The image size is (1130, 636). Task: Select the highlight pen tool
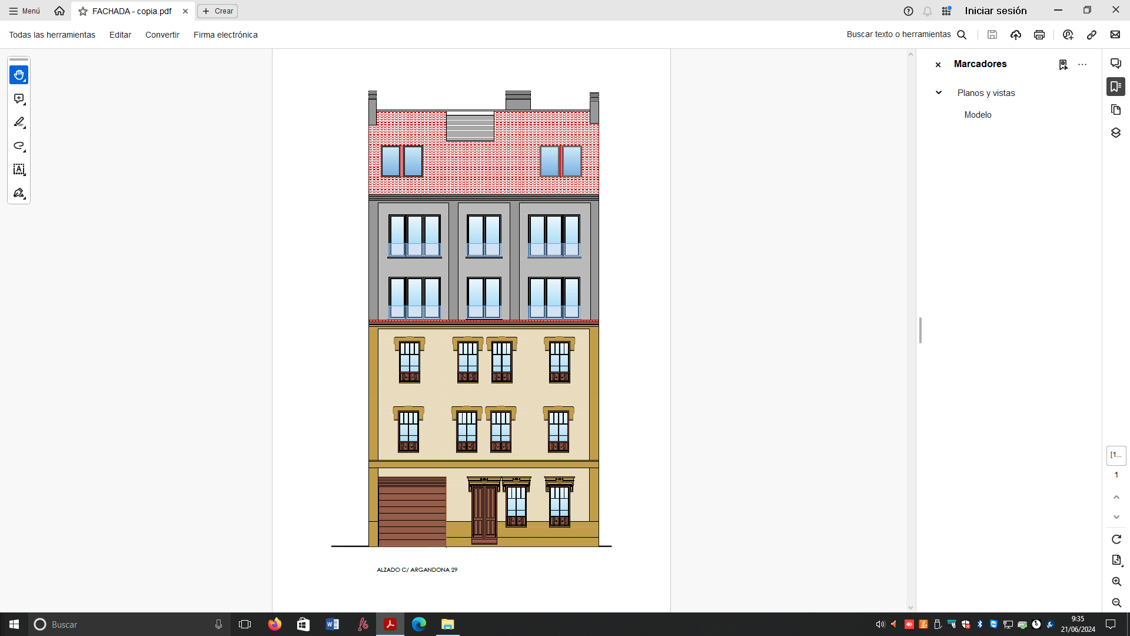19,122
